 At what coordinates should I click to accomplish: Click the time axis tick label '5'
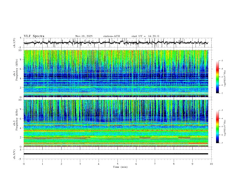117,164
